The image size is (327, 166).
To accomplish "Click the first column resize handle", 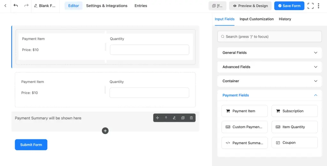I will tap(105, 47).
